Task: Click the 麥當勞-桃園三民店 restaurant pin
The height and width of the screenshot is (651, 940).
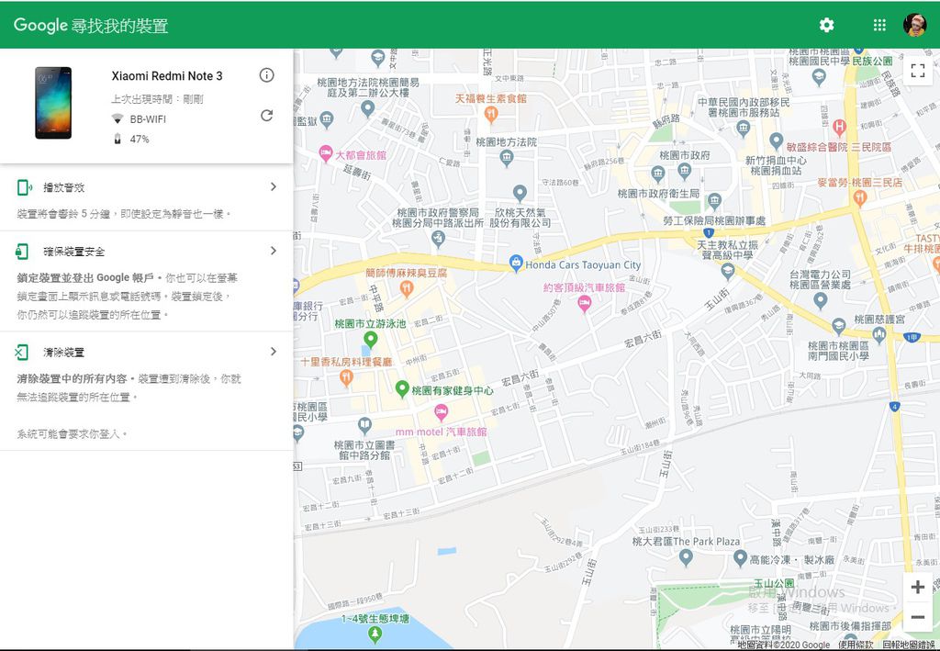Action: tap(859, 197)
